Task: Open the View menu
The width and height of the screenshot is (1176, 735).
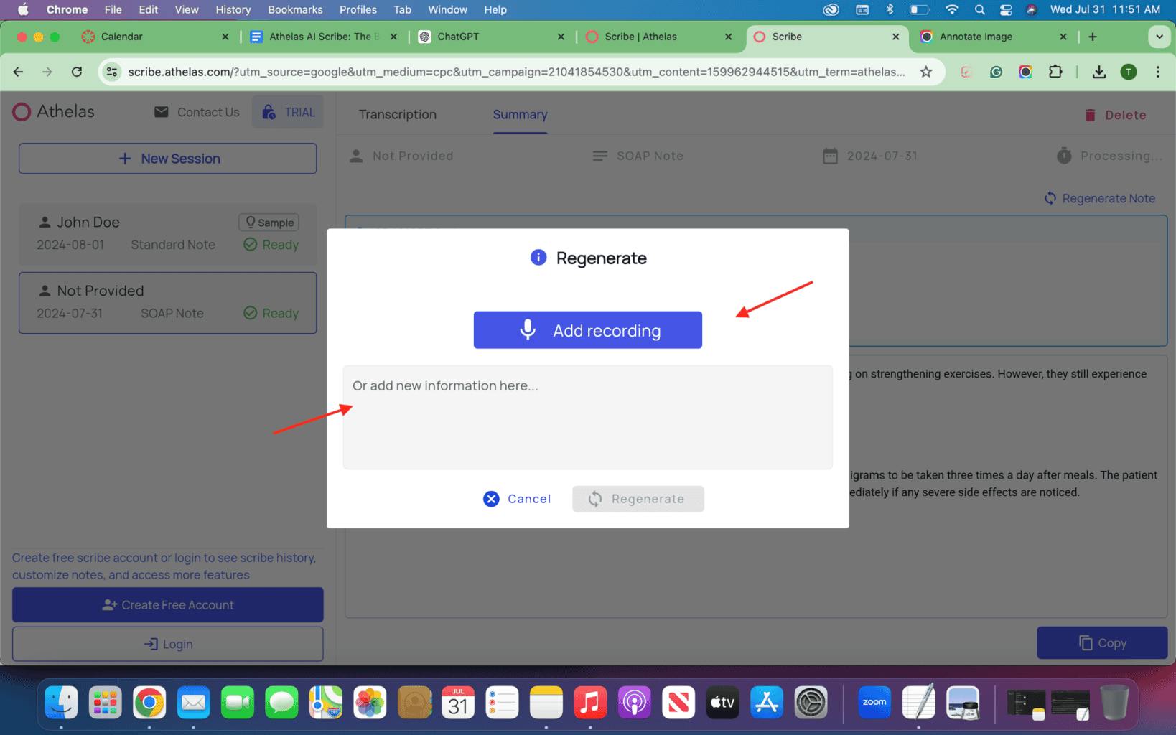Action: pyautogui.click(x=187, y=9)
